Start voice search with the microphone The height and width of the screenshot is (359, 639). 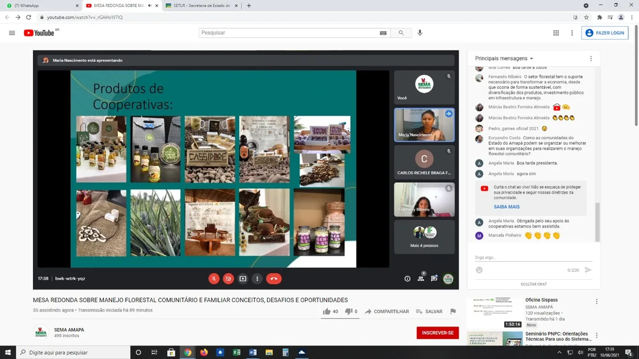point(420,33)
